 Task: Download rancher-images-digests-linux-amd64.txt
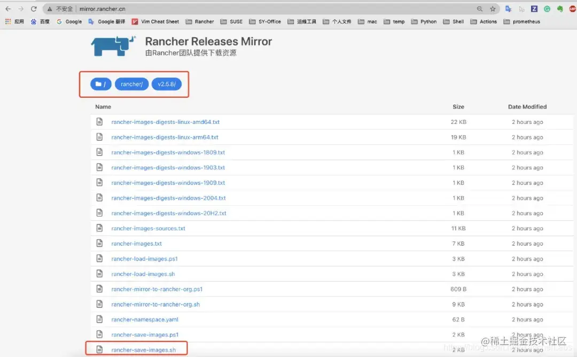click(x=166, y=122)
